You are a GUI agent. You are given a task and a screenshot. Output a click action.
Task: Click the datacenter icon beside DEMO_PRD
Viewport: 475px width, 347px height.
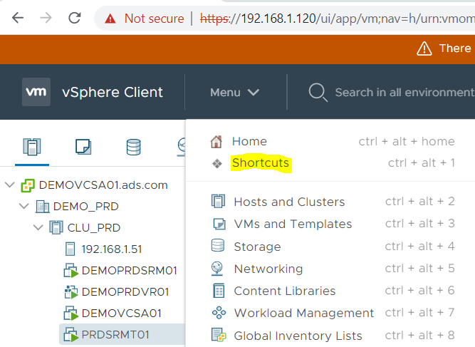pos(42,207)
